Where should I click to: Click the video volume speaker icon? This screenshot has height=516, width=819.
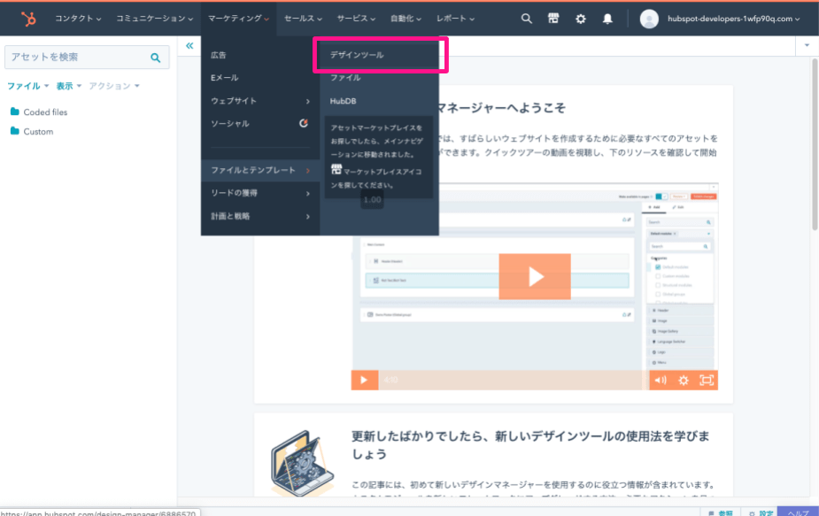point(660,380)
